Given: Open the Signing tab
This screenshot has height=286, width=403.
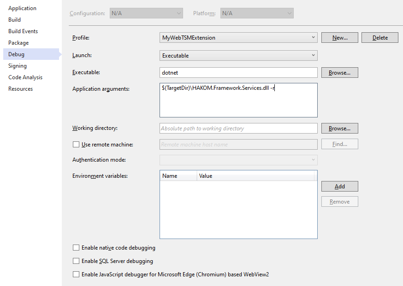Looking at the screenshot, I should [x=18, y=66].
